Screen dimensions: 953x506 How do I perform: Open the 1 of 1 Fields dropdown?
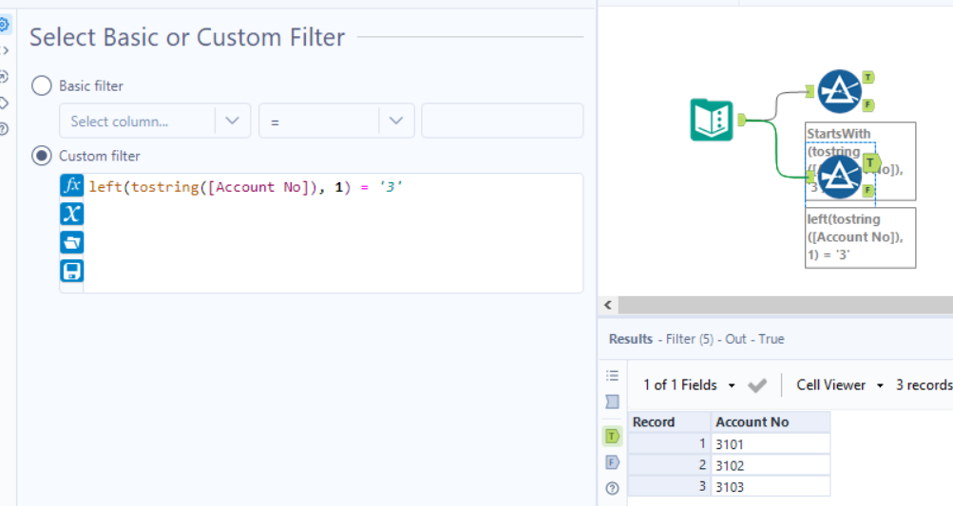click(689, 384)
